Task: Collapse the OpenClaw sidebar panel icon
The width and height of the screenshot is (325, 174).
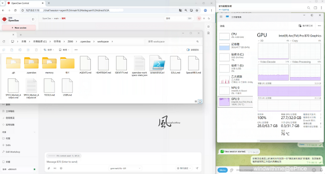Action: (x=33, y=19)
